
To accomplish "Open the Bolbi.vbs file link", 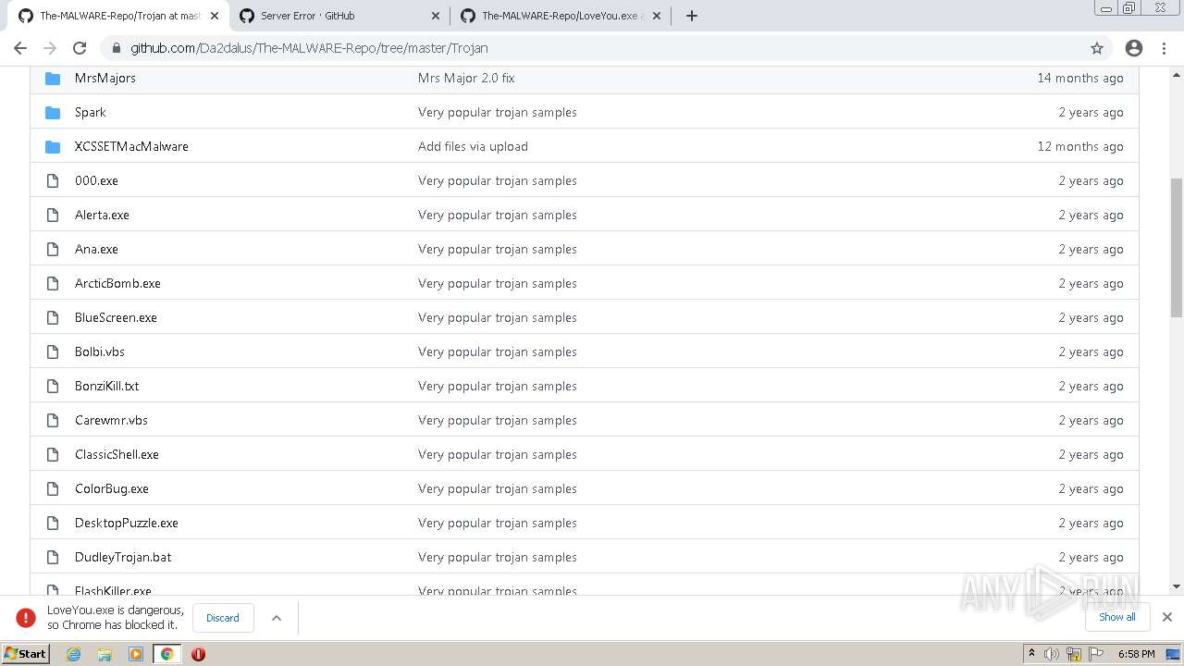I will point(100,351).
